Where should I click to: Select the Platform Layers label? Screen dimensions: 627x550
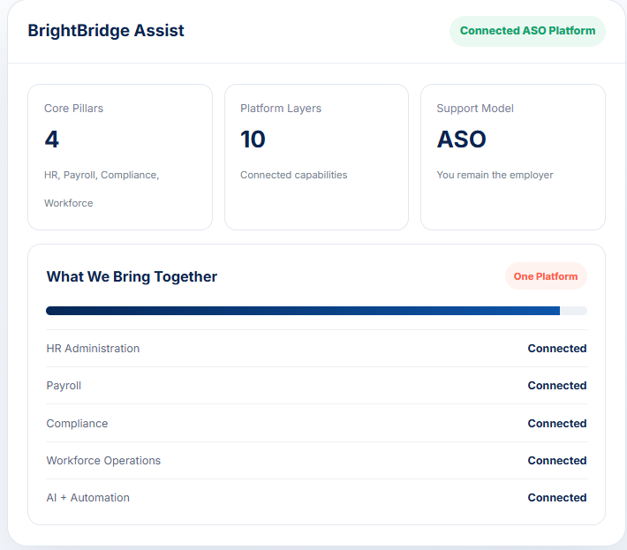tap(281, 109)
